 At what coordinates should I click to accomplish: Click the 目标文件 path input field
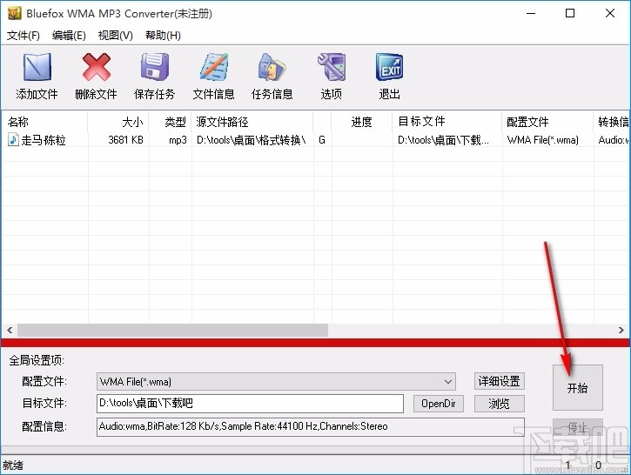pyautogui.click(x=250, y=404)
